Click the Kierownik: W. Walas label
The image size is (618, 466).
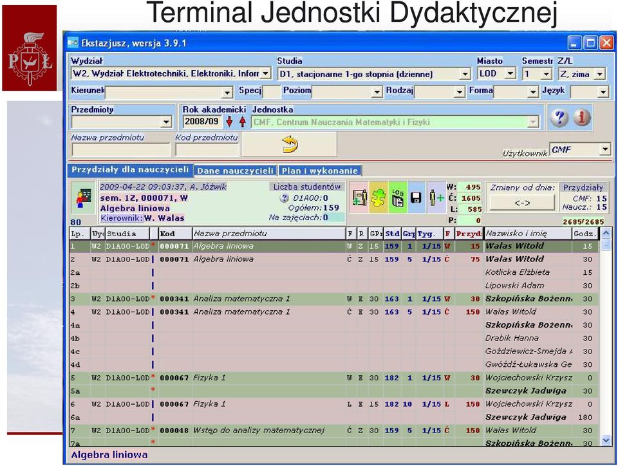coord(142,218)
